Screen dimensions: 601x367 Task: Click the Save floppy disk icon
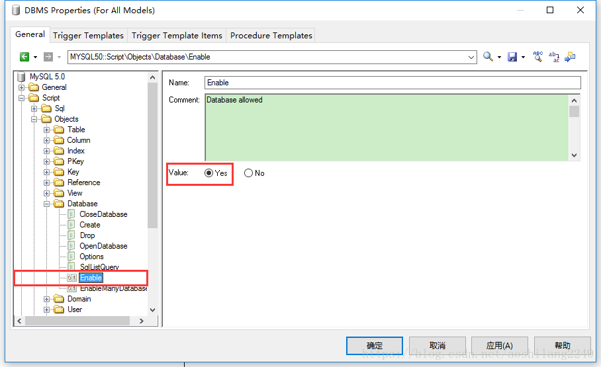click(x=512, y=57)
